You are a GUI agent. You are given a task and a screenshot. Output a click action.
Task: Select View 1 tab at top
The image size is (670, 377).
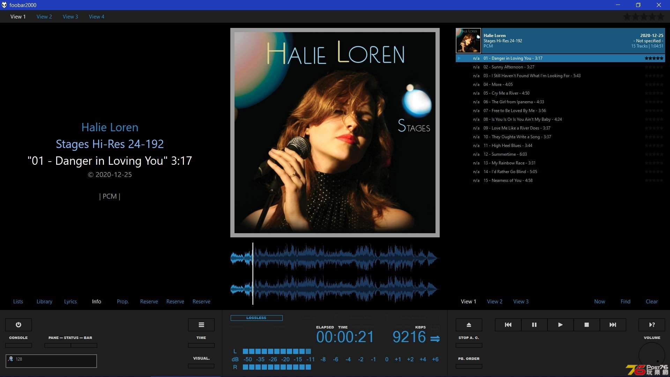(x=18, y=16)
